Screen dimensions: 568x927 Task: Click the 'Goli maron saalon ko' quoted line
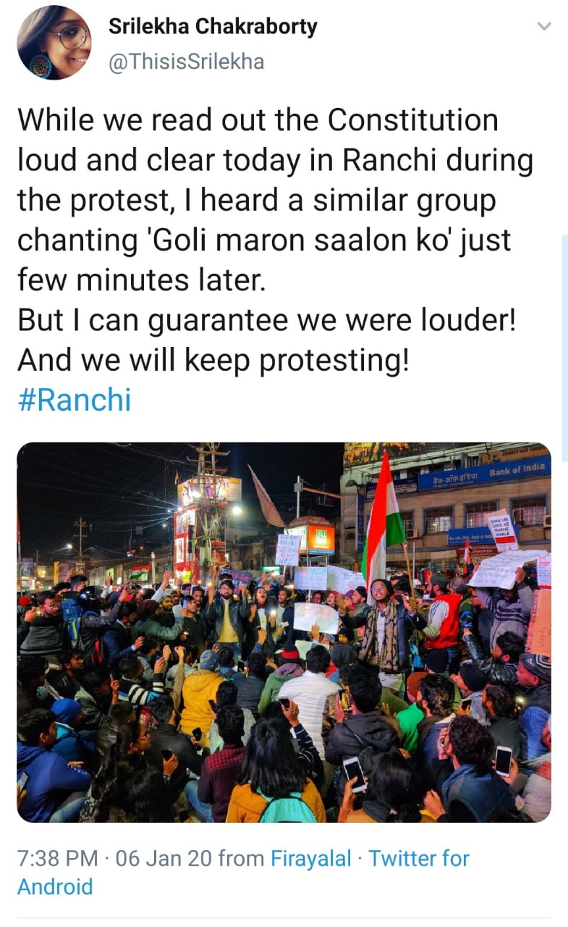point(242,240)
